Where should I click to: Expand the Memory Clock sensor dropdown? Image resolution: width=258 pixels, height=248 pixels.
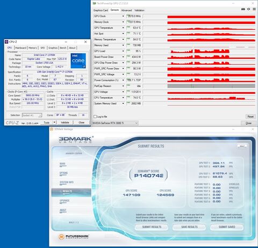click(x=123, y=22)
